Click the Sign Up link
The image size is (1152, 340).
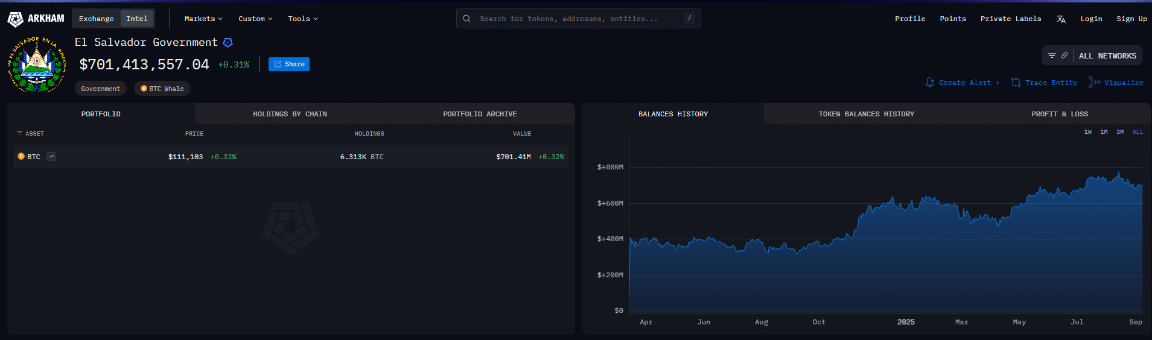(1131, 19)
